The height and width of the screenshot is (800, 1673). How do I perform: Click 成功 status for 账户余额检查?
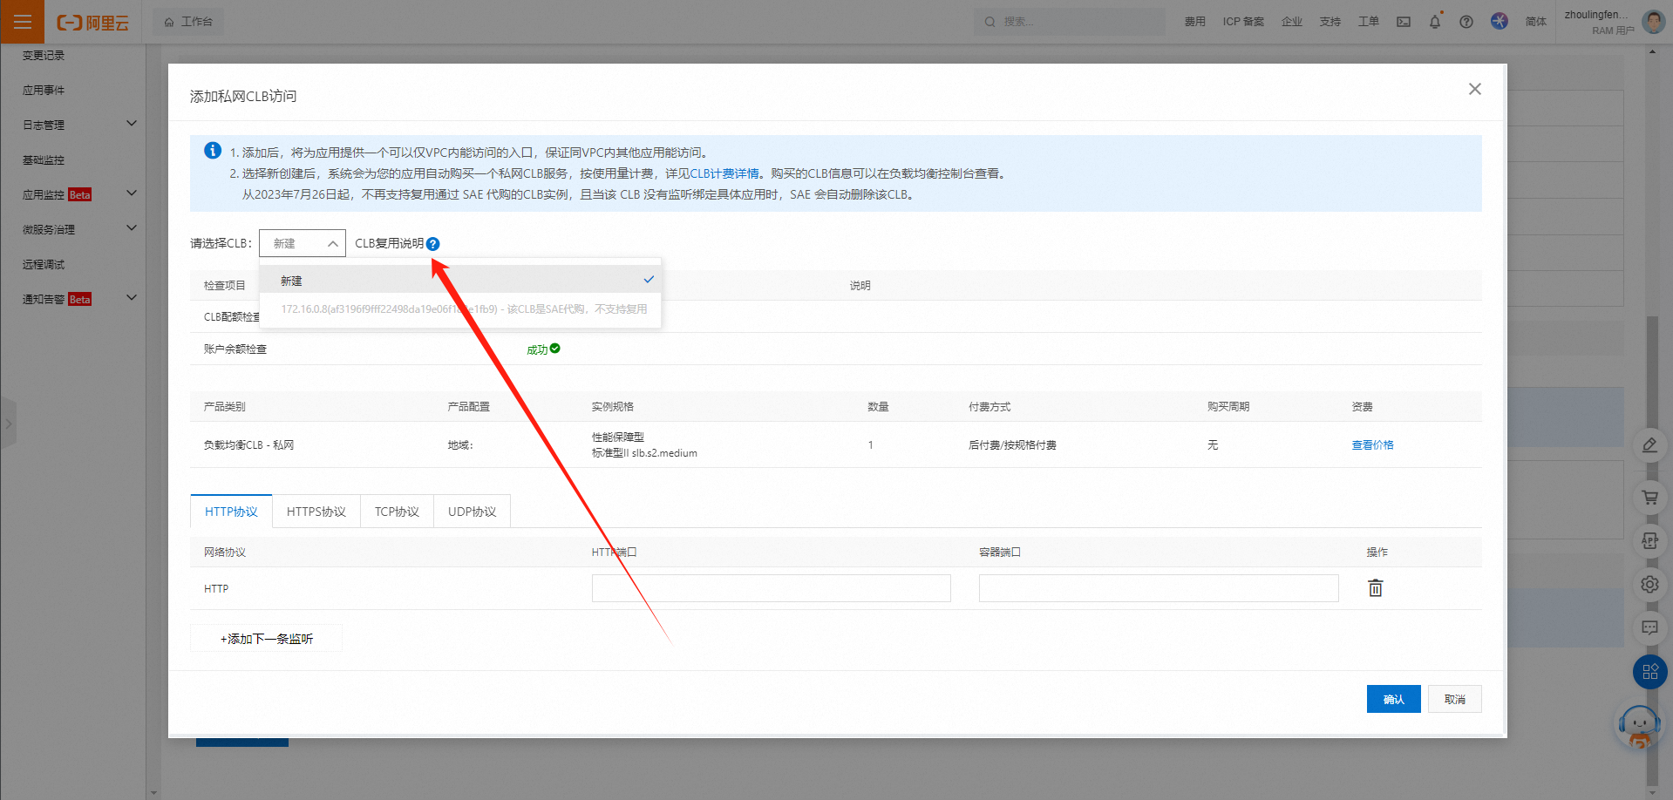coord(543,349)
